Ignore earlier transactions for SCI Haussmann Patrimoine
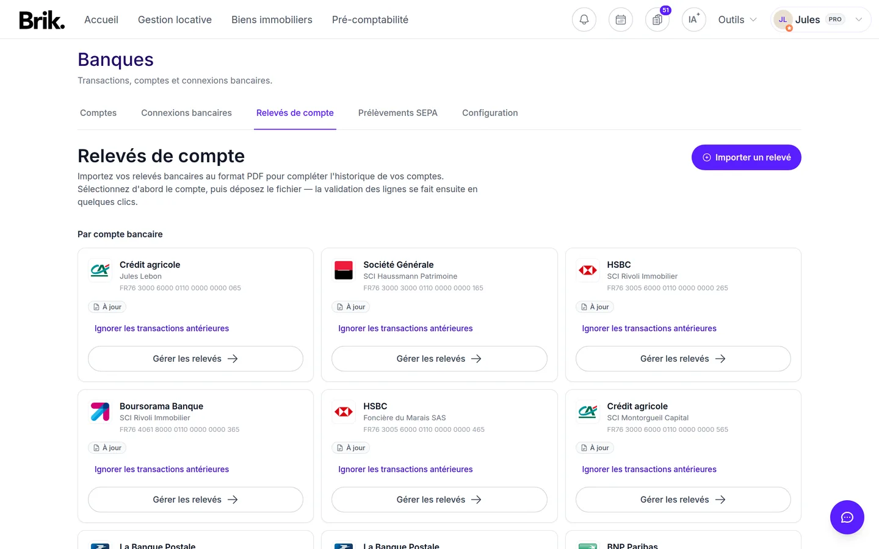The image size is (879, 549). pyautogui.click(x=405, y=328)
